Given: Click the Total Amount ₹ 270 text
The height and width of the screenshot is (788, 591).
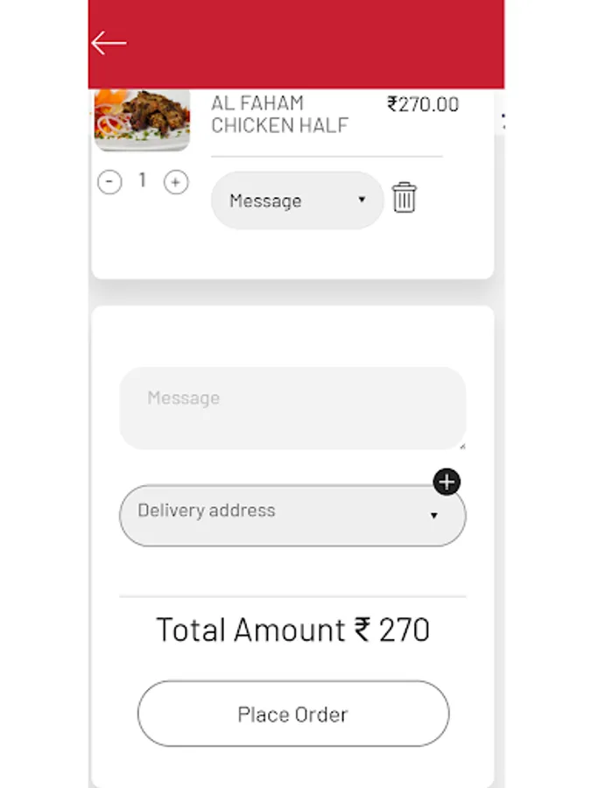Looking at the screenshot, I should [292, 630].
